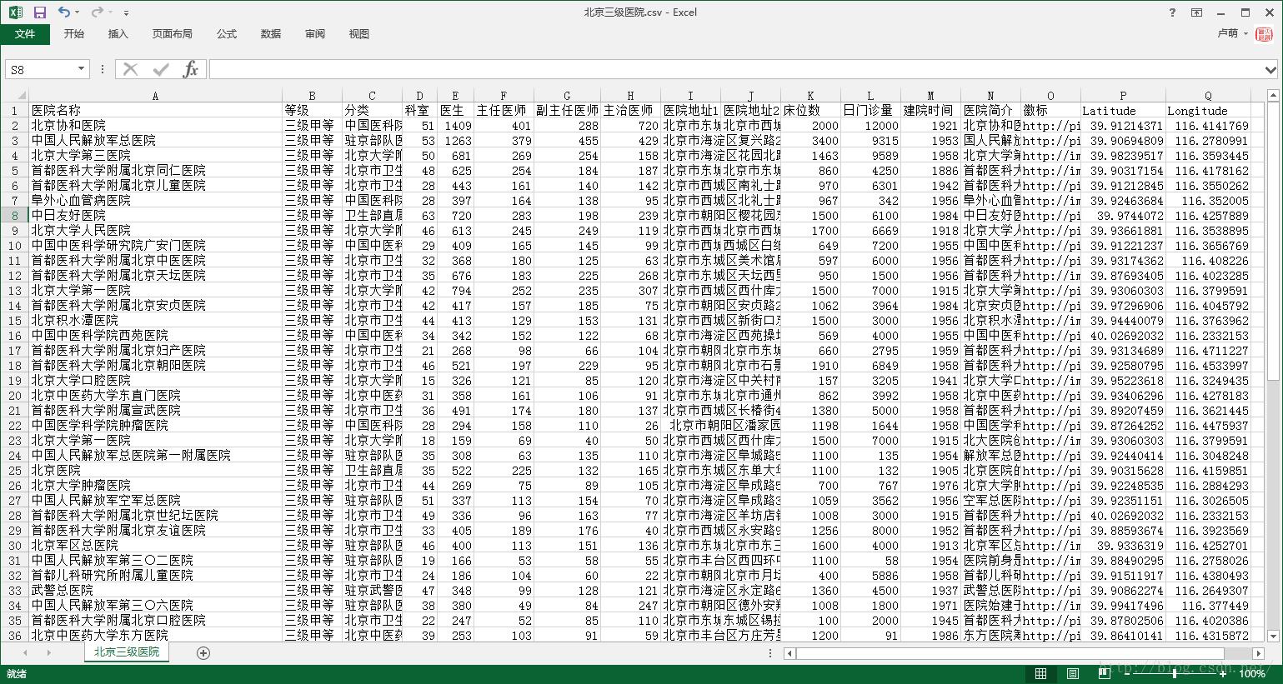The height and width of the screenshot is (684, 1283).
Task: Click inside the formula bar
Action: (x=735, y=70)
